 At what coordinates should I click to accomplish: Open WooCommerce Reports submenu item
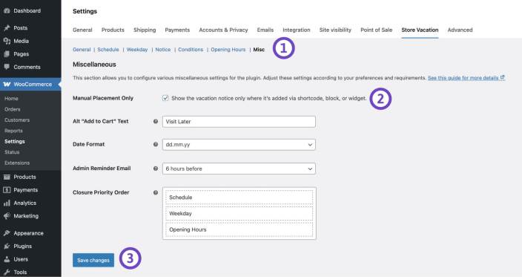pos(13,131)
